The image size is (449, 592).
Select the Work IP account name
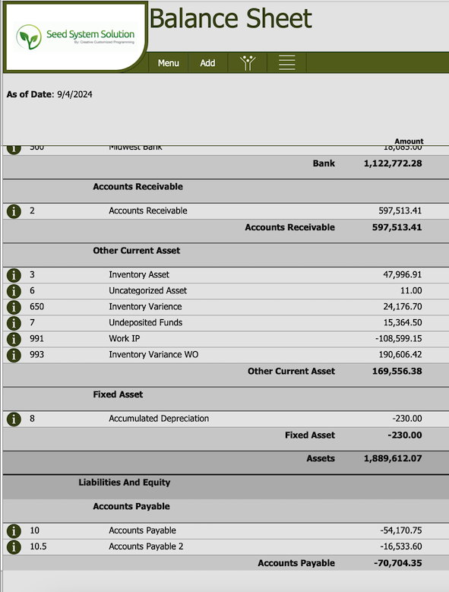tap(124, 338)
